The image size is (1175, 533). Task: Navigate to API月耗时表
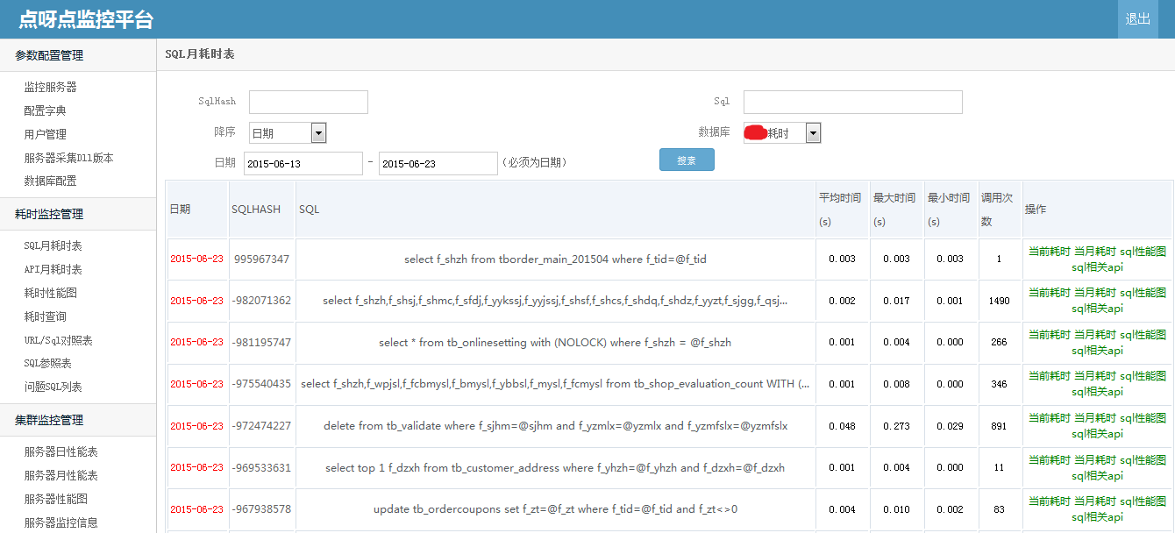[x=53, y=269]
